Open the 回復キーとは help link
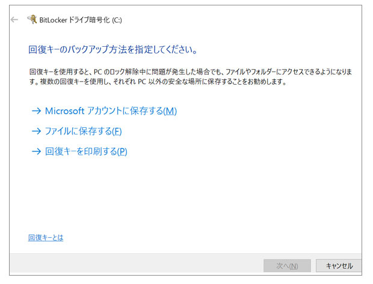The width and height of the screenshot is (373, 284). 46,238
